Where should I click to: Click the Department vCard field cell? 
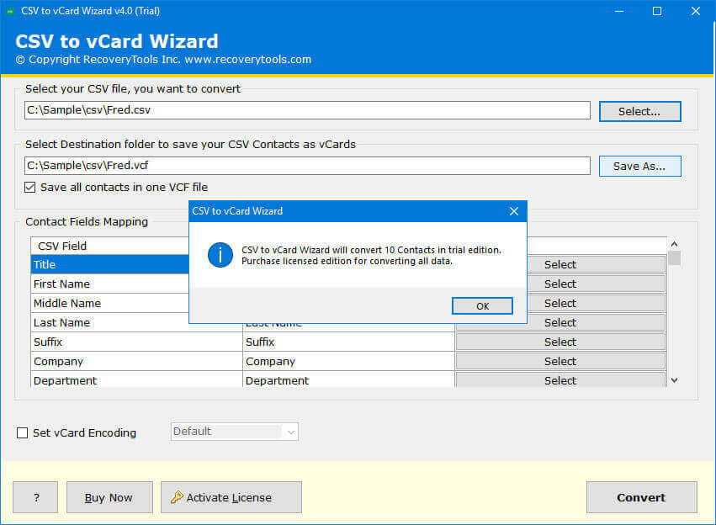(x=348, y=379)
